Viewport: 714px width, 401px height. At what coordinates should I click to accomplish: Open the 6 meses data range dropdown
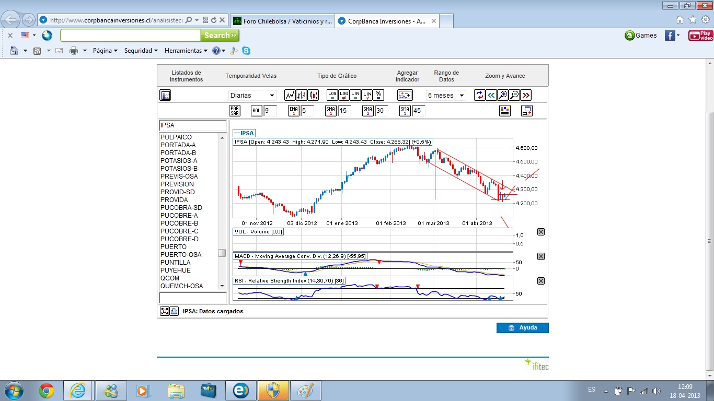pos(446,96)
